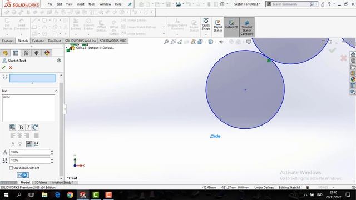Open the Tools menu
Image resolution: width=356 pixels, height=200 pixels.
point(92,4)
